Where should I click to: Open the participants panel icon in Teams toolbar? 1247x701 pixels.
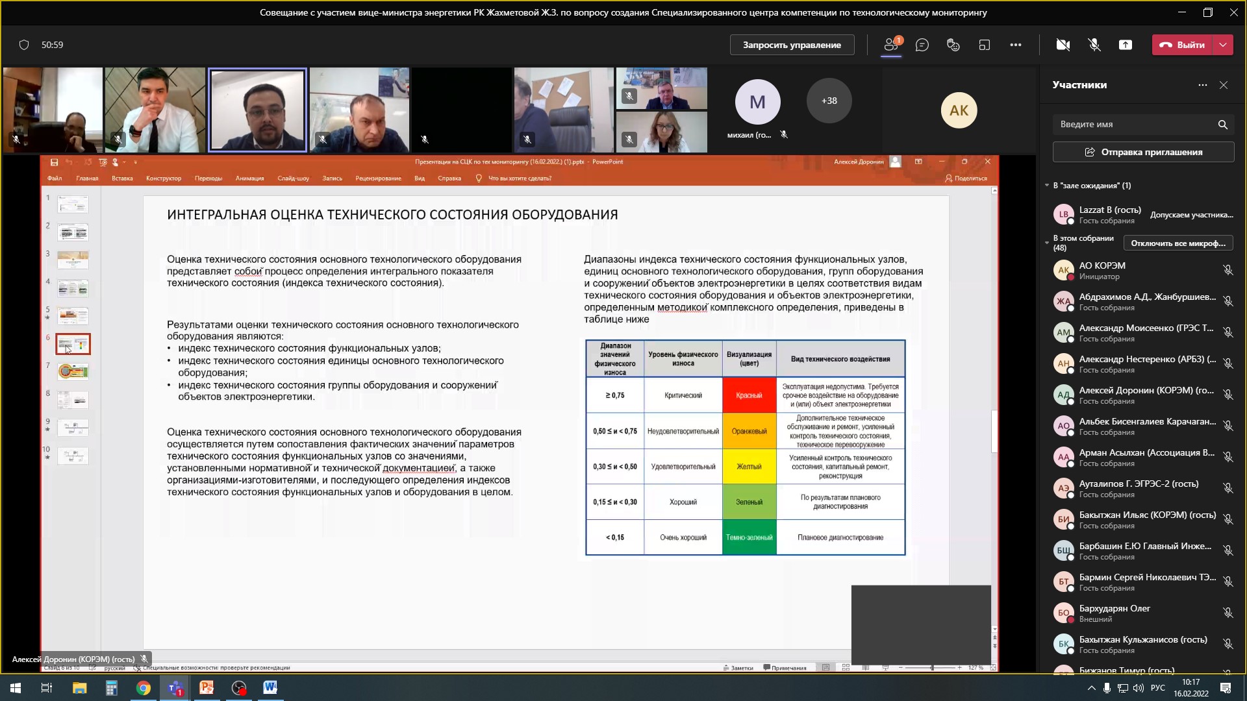coord(891,45)
